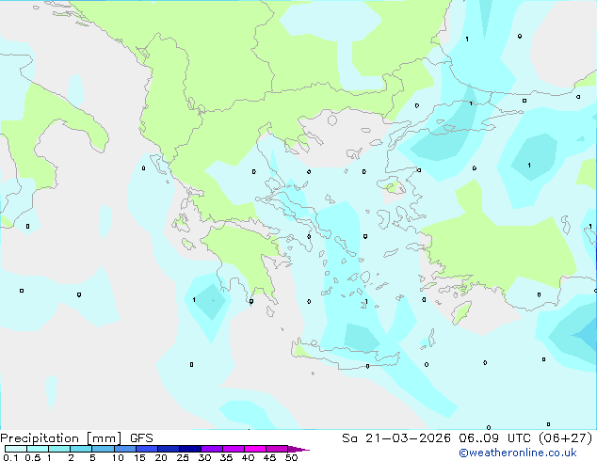Pick legend swatch between 25 and 30
Image resolution: width=597 pixels, height=461 pixels.
tap(190, 449)
